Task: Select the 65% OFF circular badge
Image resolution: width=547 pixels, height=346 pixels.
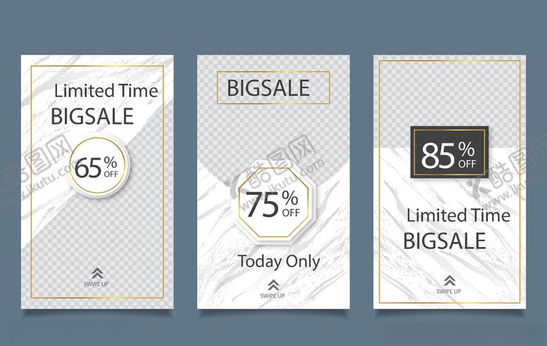Action: (x=97, y=166)
